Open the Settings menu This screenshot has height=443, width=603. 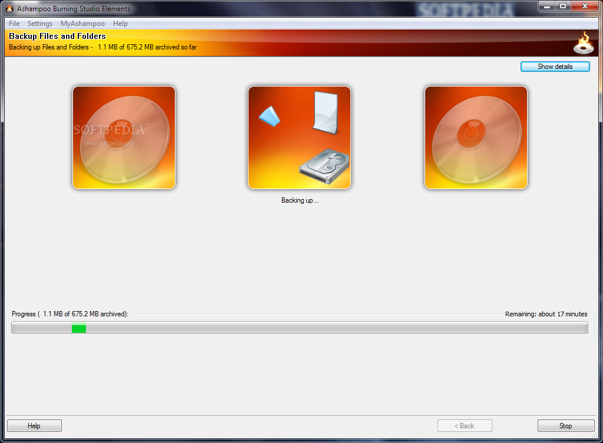click(x=39, y=24)
